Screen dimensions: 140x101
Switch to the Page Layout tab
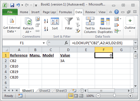tap(49, 12)
